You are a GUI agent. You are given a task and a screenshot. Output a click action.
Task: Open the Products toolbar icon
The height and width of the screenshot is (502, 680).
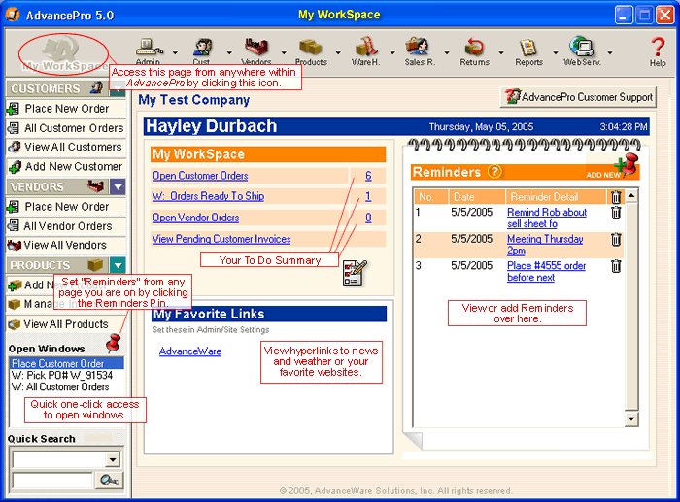tap(311, 48)
